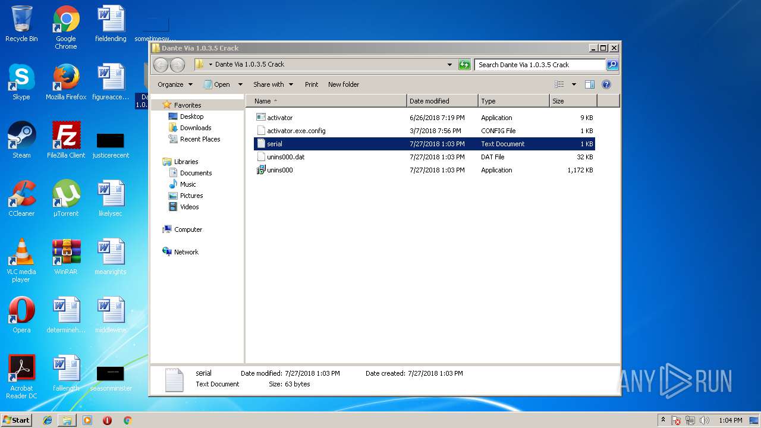Open figureacce... Word document on desktop
The width and height of the screenshot is (761, 428).
(x=111, y=82)
